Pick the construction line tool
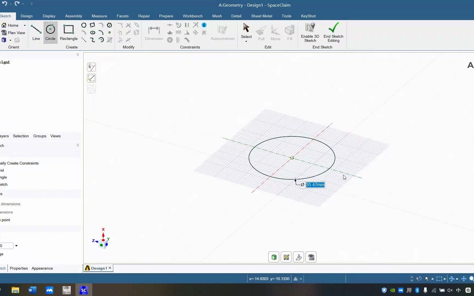 pyautogui.click(x=84, y=40)
